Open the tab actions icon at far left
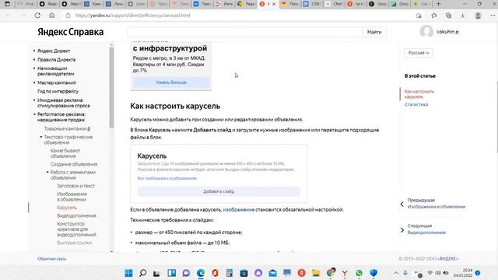Screen dimensions: 498x280 [7, 4]
